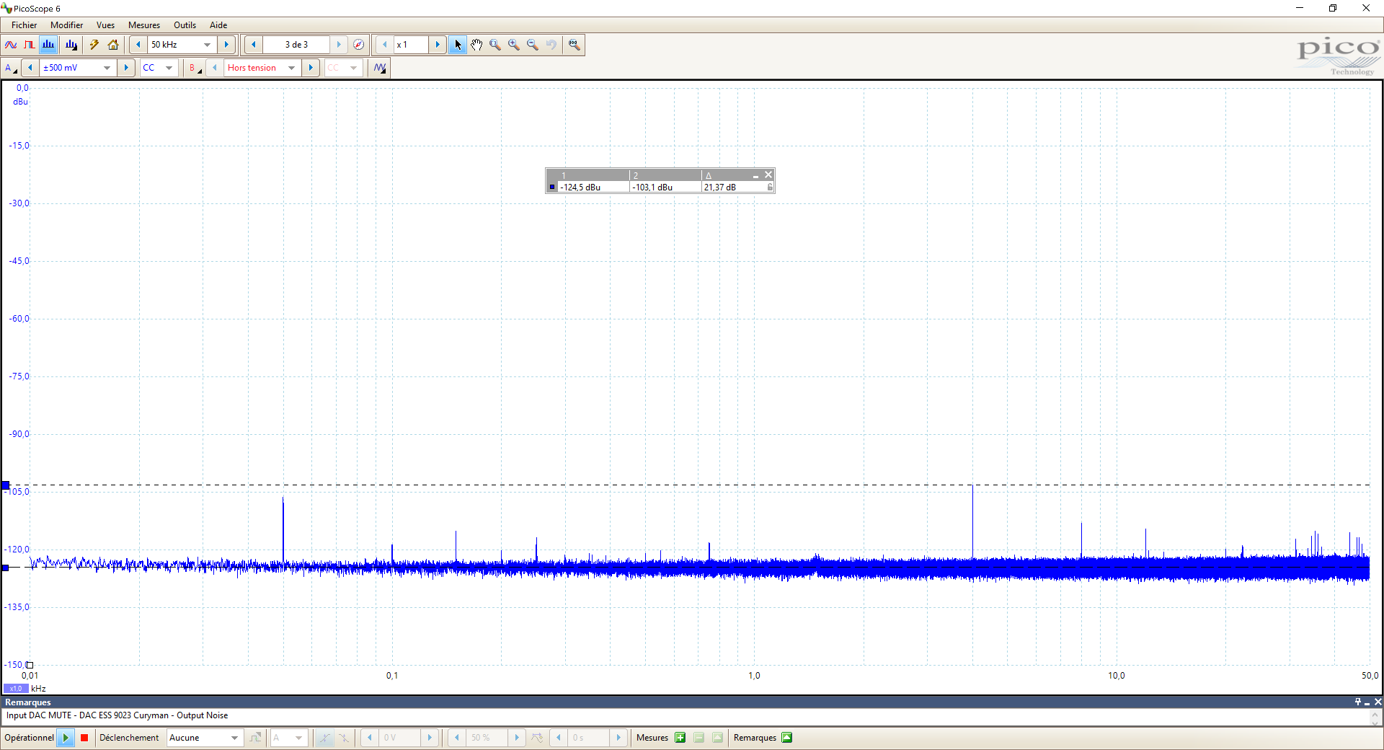Open spectrum options icon
This screenshot has width=1384, height=750.
click(71, 45)
